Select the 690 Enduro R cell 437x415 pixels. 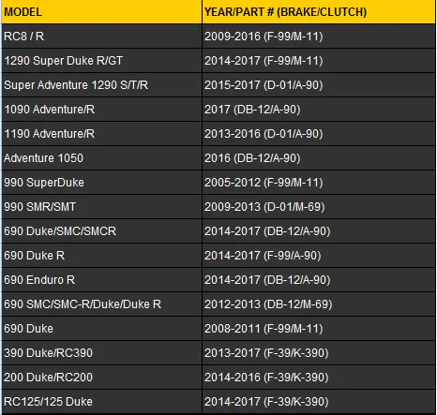pyautogui.click(x=102, y=280)
